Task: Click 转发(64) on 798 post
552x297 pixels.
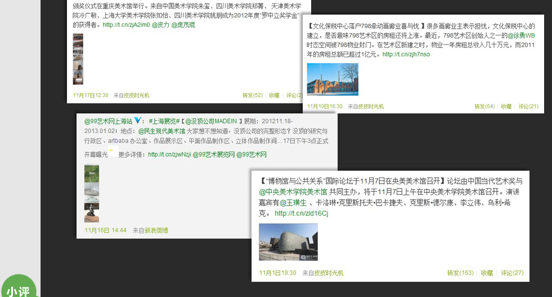Action: (484, 106)
